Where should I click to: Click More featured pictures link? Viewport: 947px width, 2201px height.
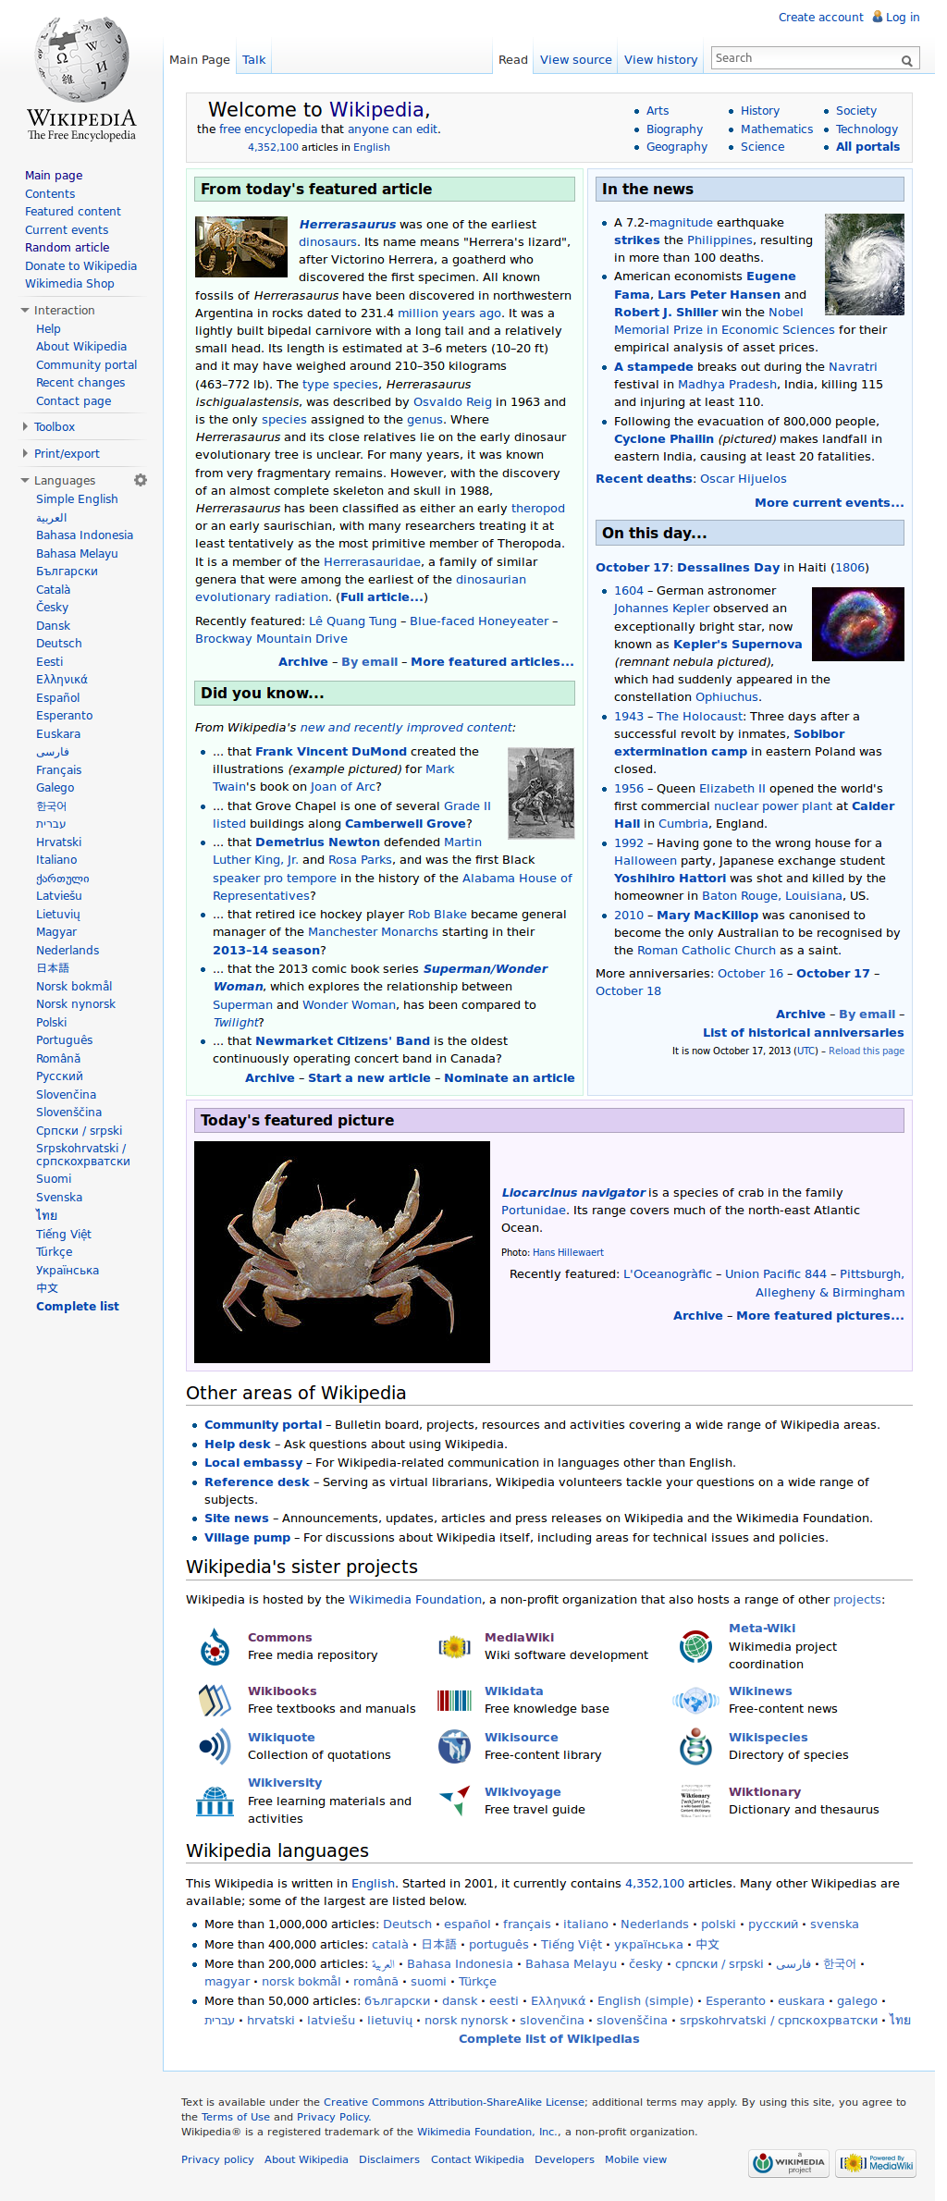(820, 1316)
